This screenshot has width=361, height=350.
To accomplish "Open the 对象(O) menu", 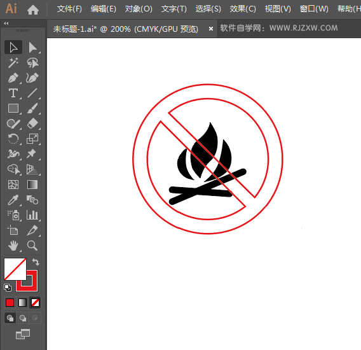I will (x=139, y=9).
